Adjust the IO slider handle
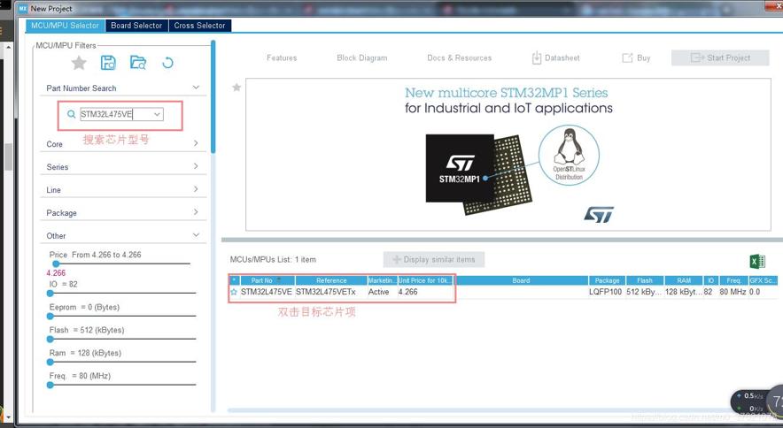The image size is (783, 428). point(50,294)
